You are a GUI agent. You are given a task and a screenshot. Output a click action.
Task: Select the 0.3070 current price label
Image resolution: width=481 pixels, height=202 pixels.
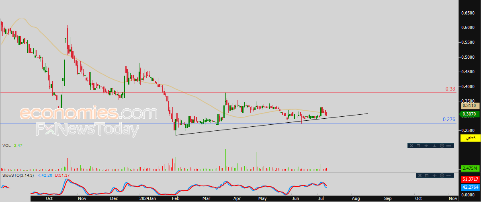pos(470,114)
